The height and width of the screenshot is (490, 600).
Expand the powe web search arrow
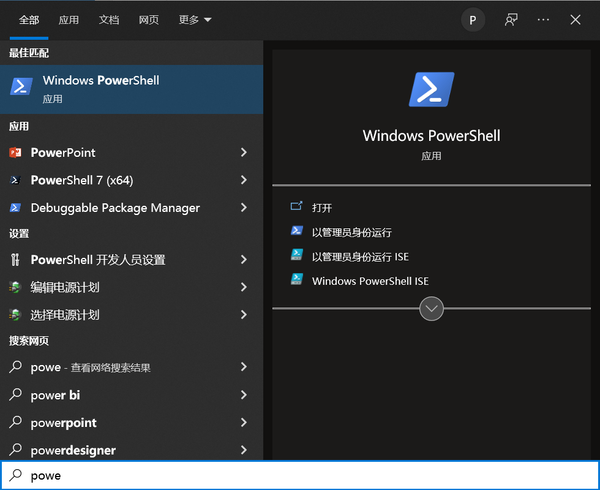point(244,367)
